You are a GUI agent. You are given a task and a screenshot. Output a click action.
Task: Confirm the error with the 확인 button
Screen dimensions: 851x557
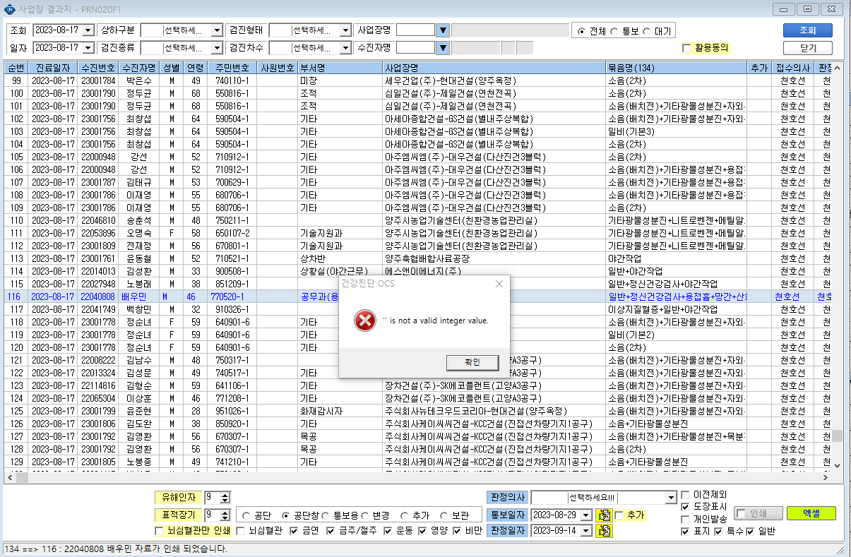[472, 361]
